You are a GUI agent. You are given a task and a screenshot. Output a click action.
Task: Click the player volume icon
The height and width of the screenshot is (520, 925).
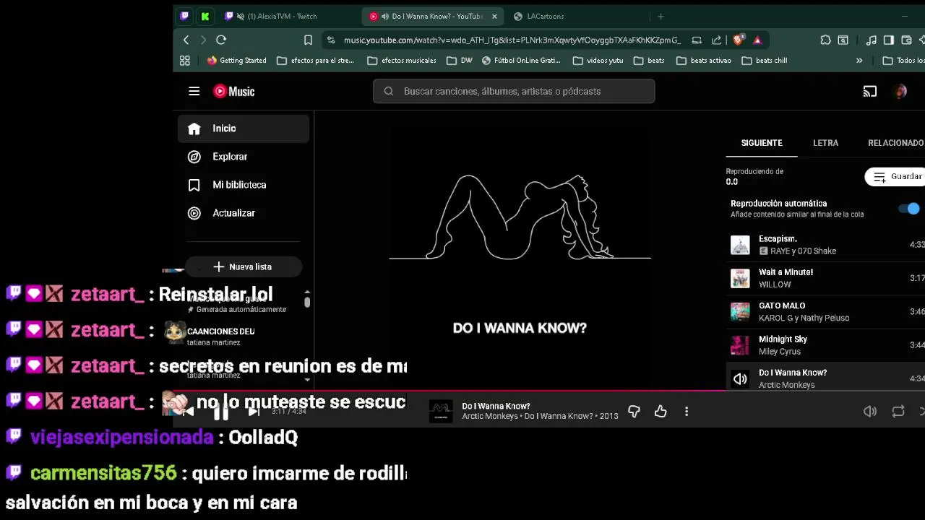coord(870,412)
